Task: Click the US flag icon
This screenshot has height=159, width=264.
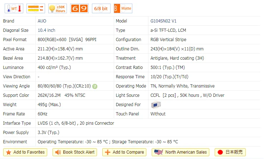Action: click(158, 152)
